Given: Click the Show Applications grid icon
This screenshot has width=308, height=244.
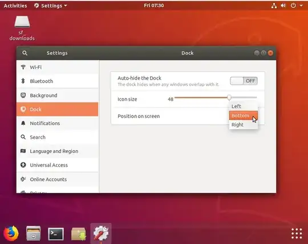Looking at the screenshot, I should [297, 233].
